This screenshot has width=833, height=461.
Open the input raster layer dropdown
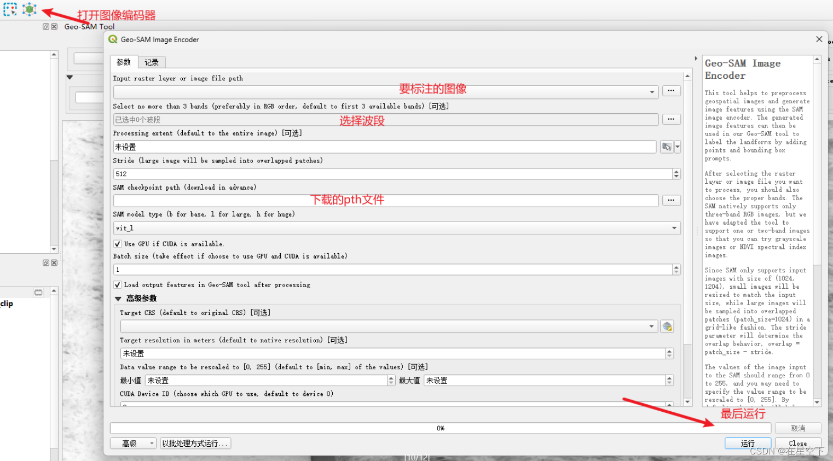pyautogui.click(x=652, y=92)
